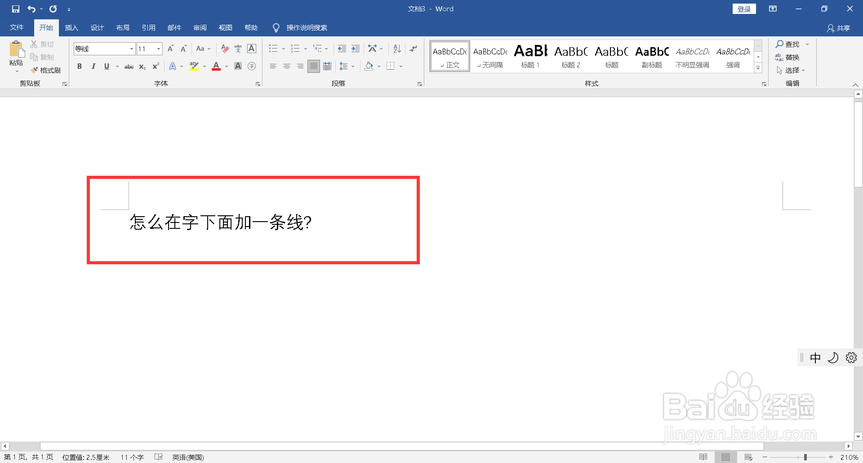
Task: Open font dialog launcher
Action: click(258, 84)
